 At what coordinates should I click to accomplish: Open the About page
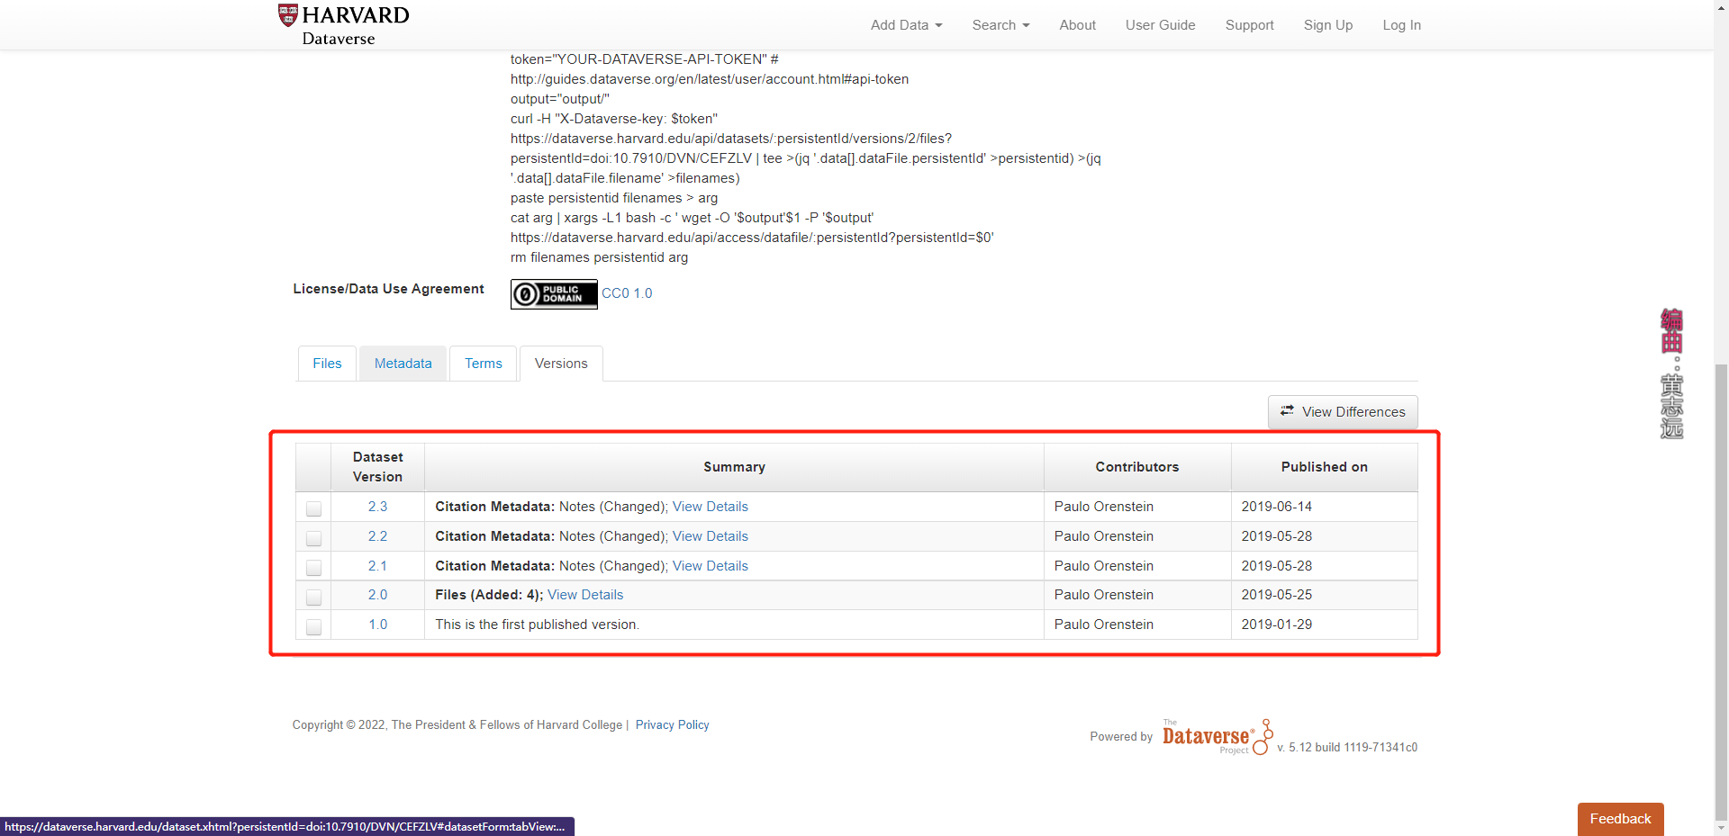(1077, 25)
